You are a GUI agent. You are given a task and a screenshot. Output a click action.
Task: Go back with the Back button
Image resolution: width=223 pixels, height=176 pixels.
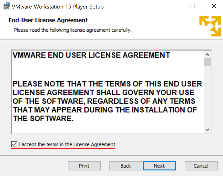(x=126, y=166)
